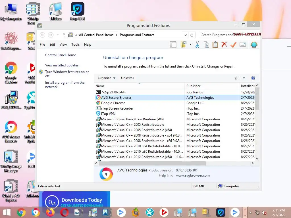Select Microsoft Visual C++ 2005 Redistributable (x64)
Viewport: 291px width, 218px height.
pyautogui.click(x=175, y=130)
